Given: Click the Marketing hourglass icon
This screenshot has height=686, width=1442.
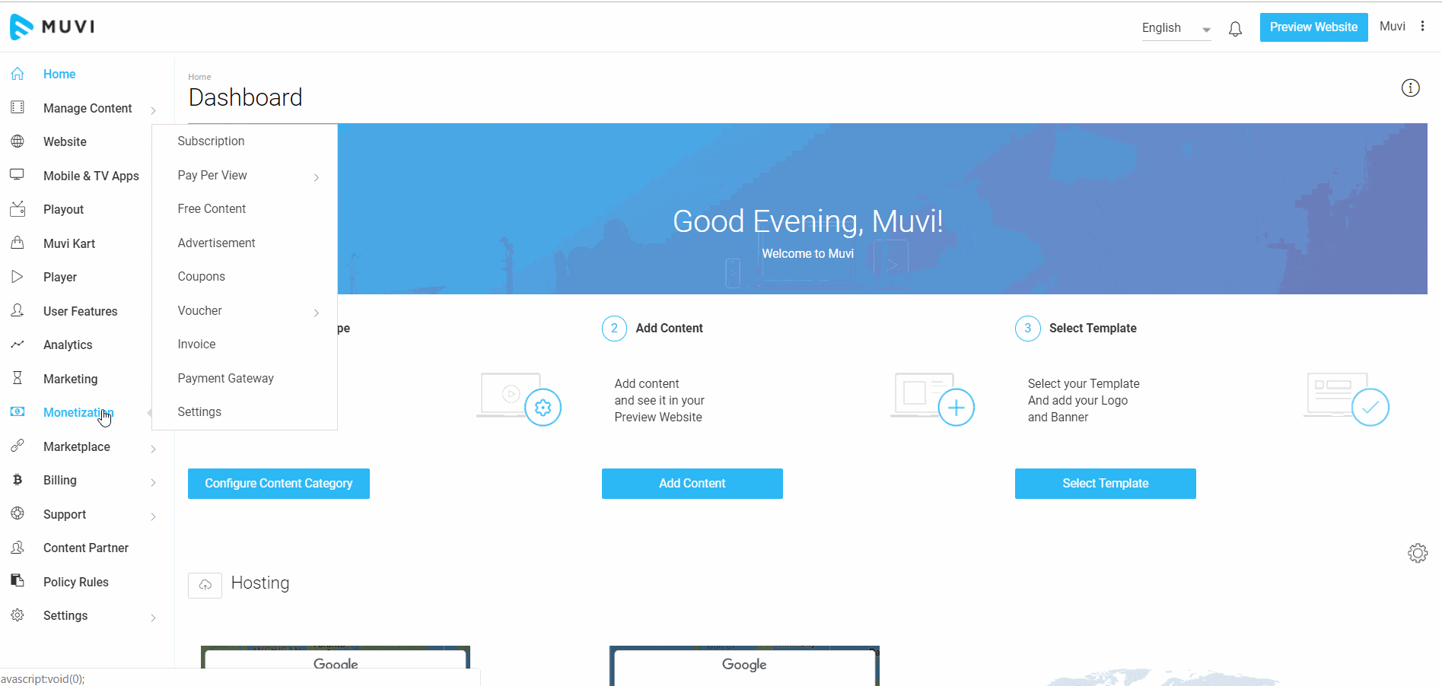Looking at the screenshot, I should (x=18, y=378).
